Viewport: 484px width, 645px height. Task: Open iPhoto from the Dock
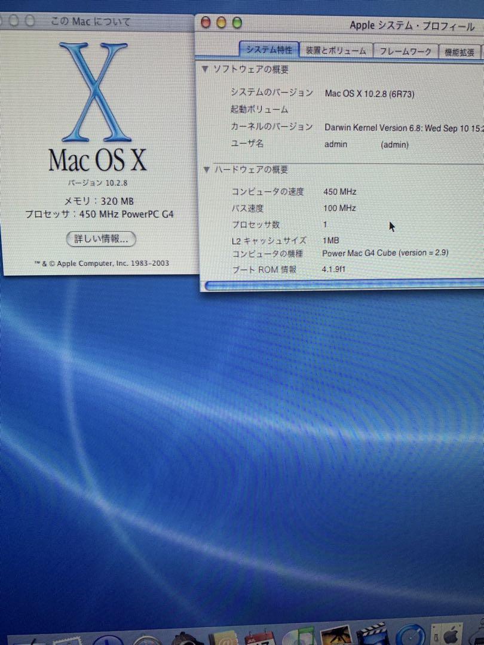(x=335, y=635)
